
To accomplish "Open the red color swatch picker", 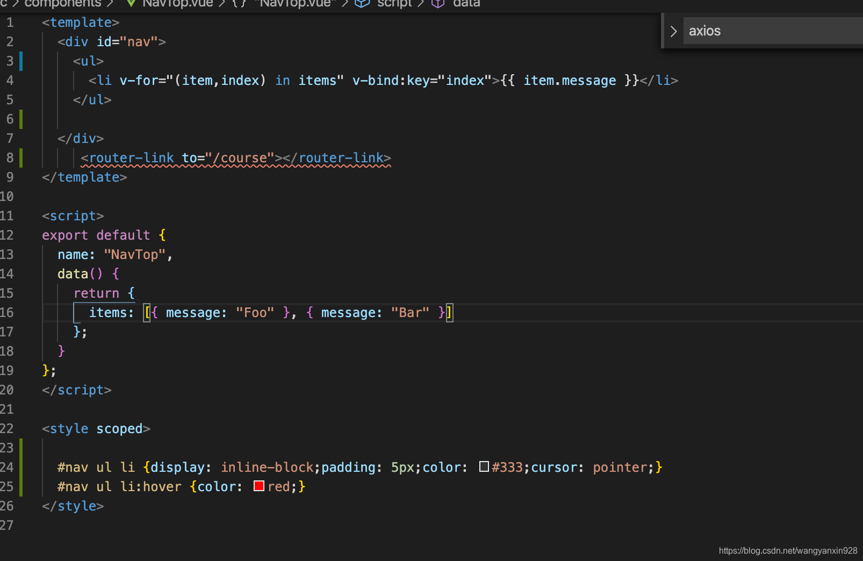I will coord(259,486).
